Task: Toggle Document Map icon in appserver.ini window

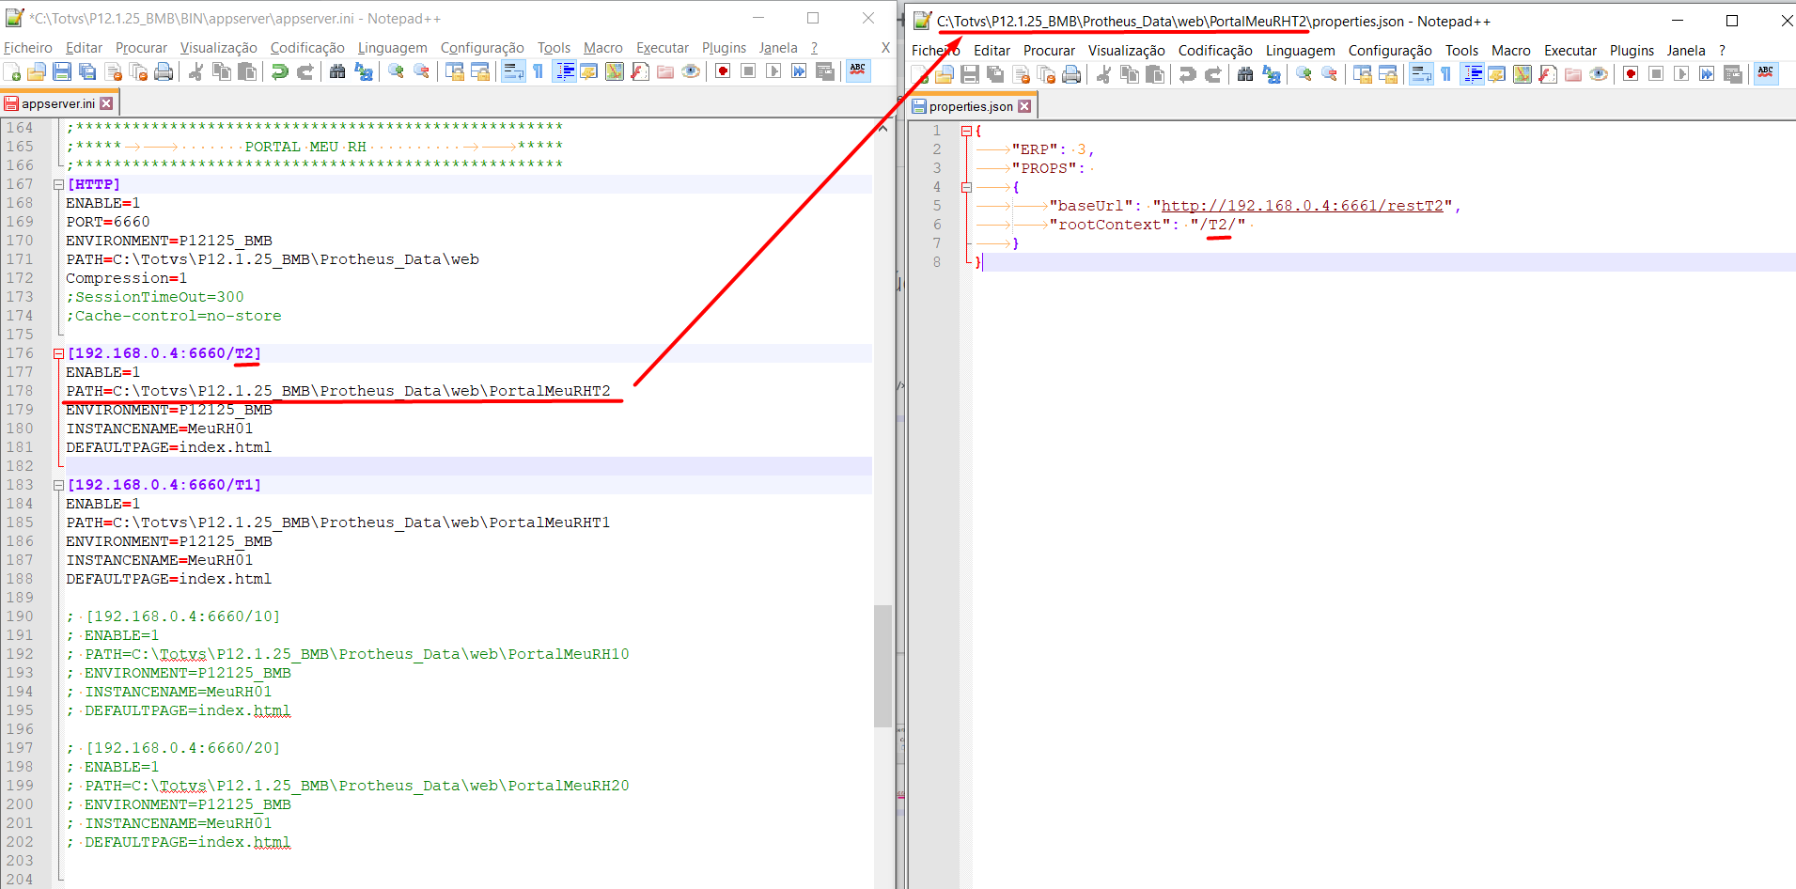Action: tap(615, 72)
